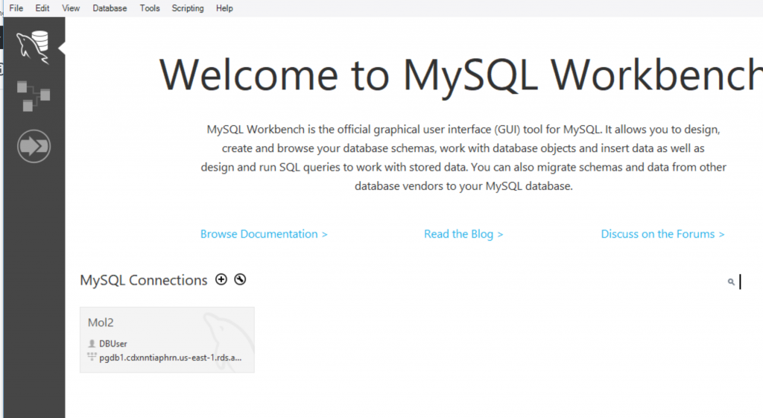Open the Scripting menu

(x=188, y=8)
